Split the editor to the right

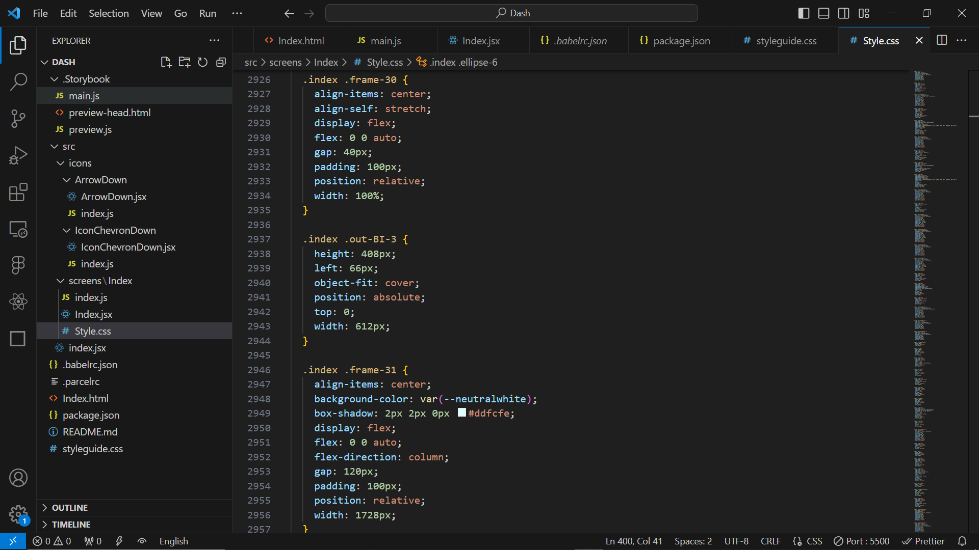click(x=942, y=40)
